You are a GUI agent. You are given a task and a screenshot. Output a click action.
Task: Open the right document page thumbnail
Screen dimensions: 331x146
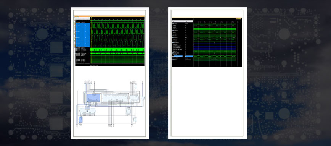point(207,73)
